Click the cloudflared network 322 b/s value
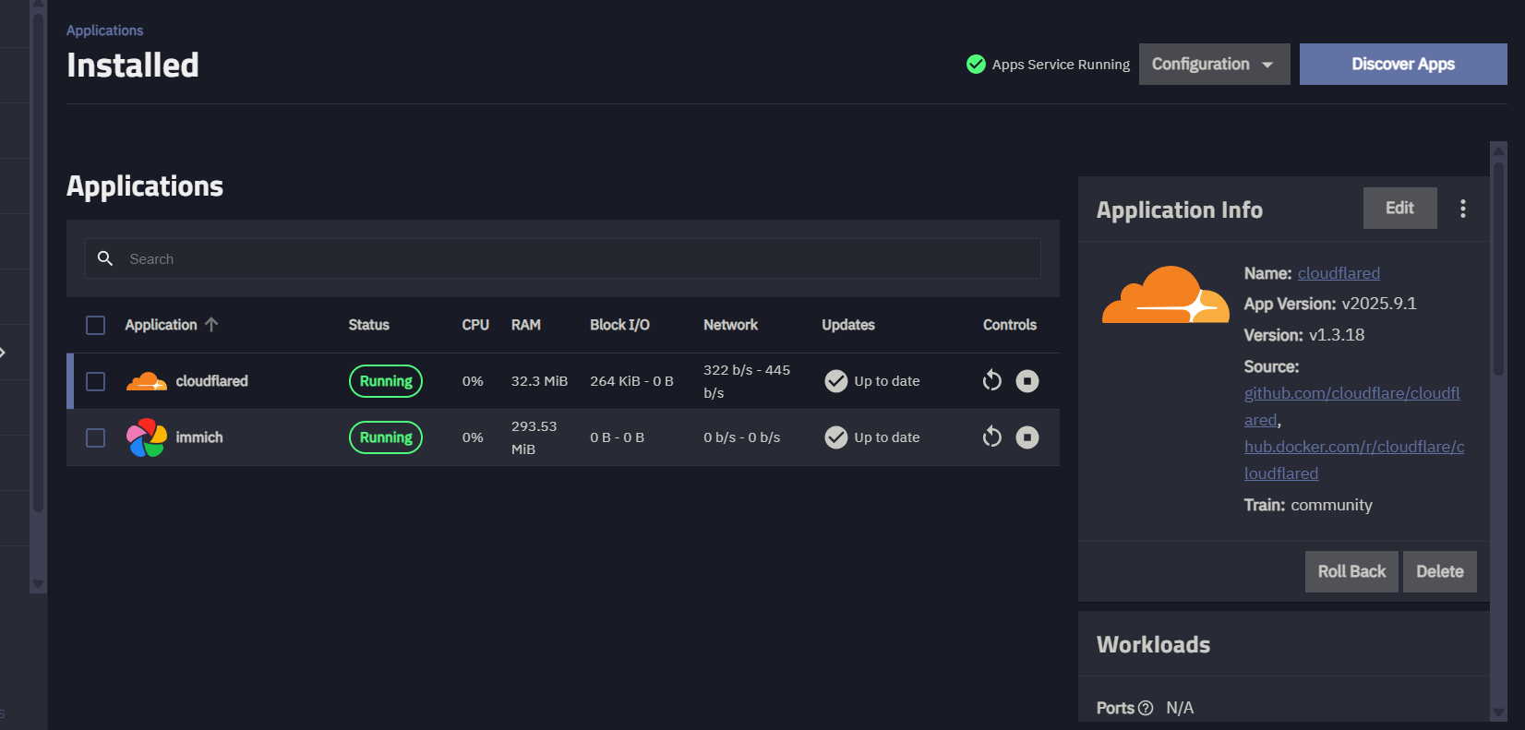 point(747,381)
